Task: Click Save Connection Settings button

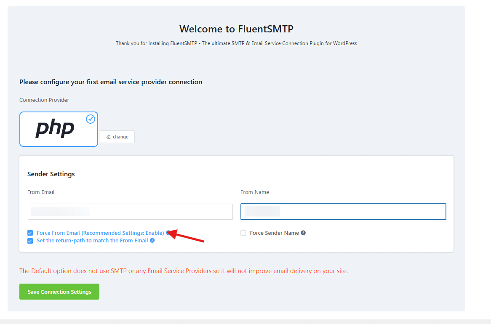Action: (59, 292)
